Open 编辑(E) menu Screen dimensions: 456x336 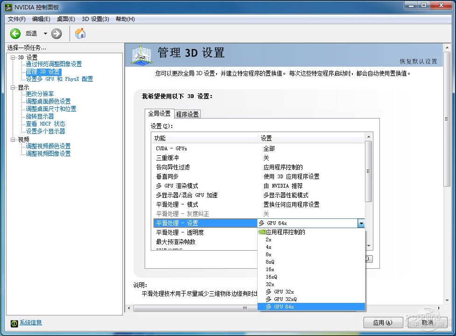[x=41, y=19]
